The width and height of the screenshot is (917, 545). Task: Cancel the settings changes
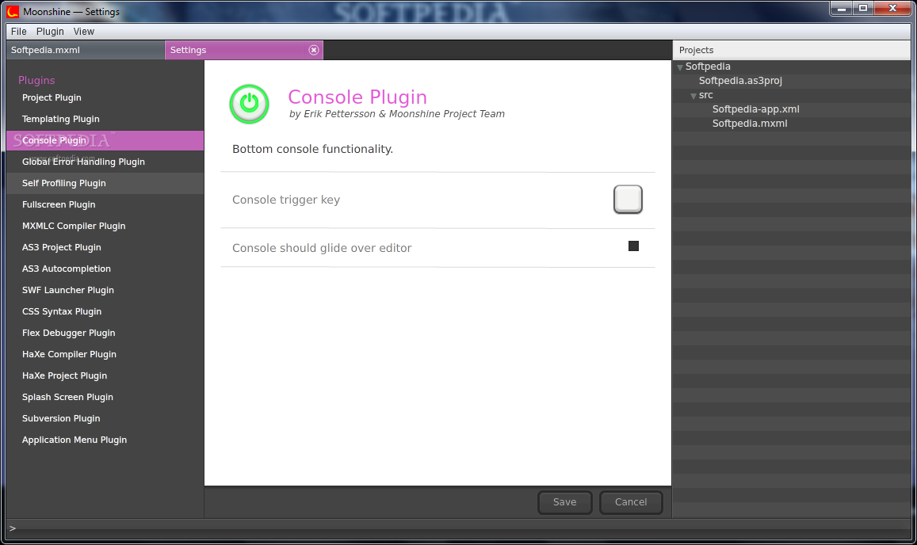click(x=631, y=502)
